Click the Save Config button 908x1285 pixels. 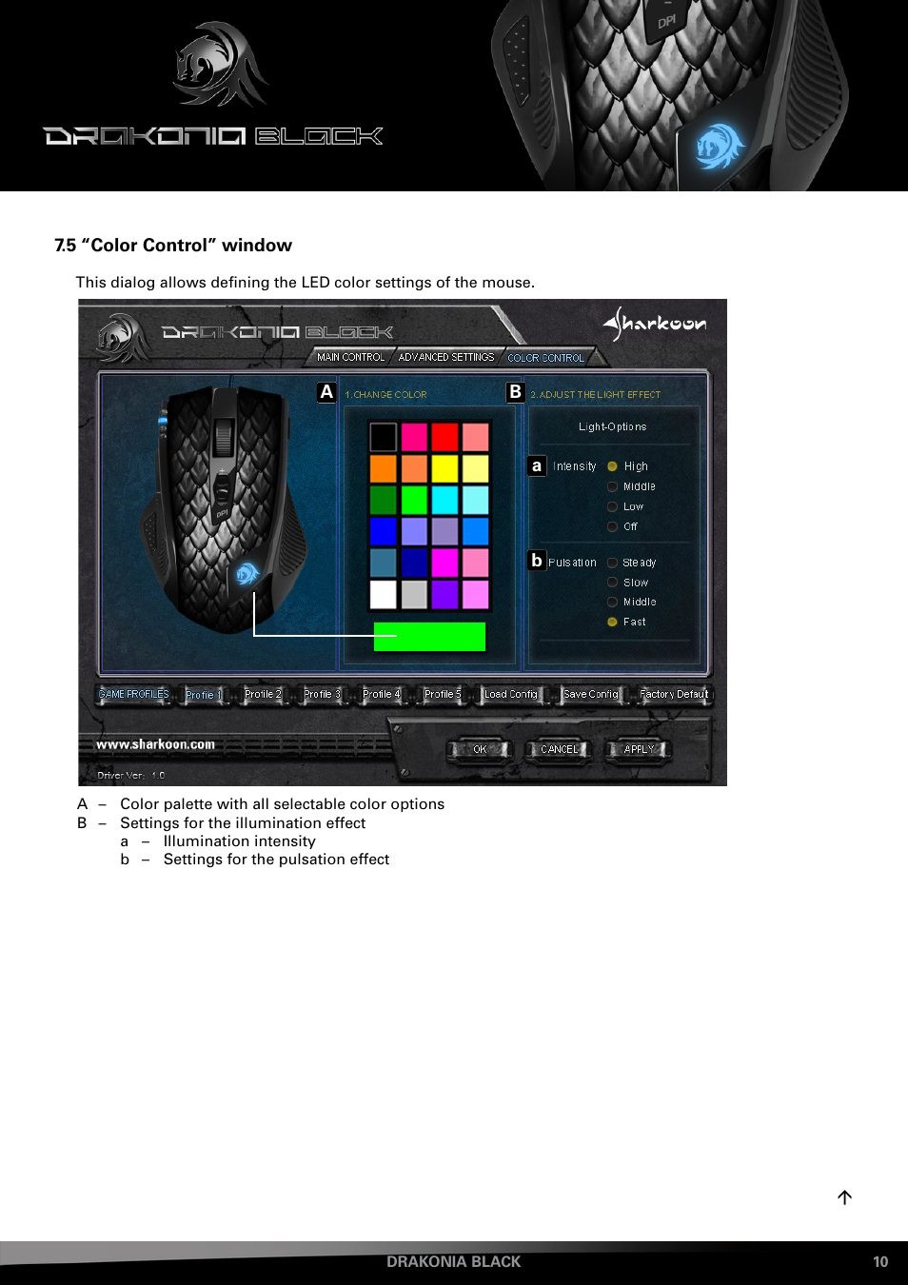591,695
